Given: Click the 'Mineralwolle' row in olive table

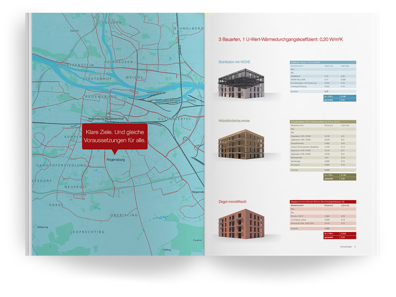Looking at the screenshot, I should pyautogui.click(x=323, y=157).
